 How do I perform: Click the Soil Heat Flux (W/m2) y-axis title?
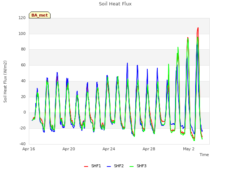(x=5, y=81)
